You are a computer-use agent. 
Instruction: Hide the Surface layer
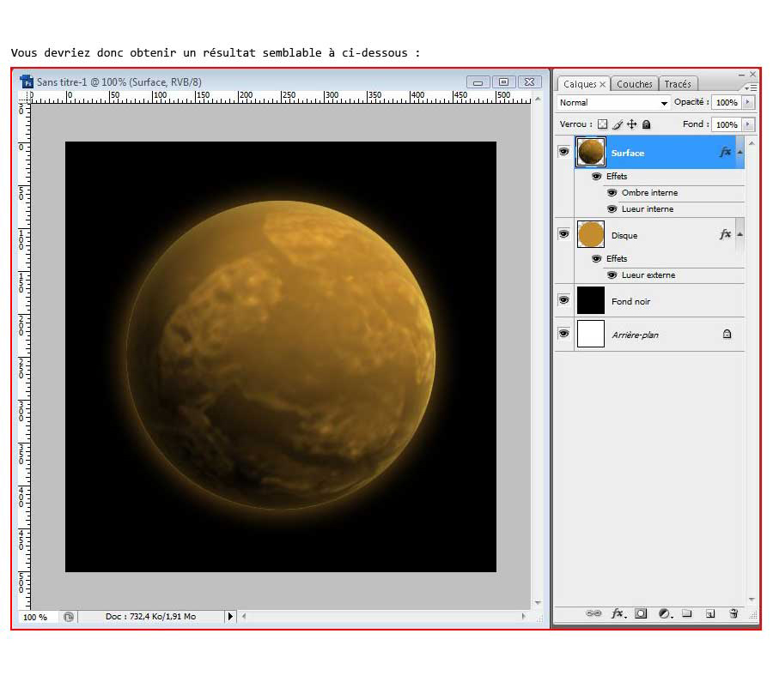click(564, 152)
